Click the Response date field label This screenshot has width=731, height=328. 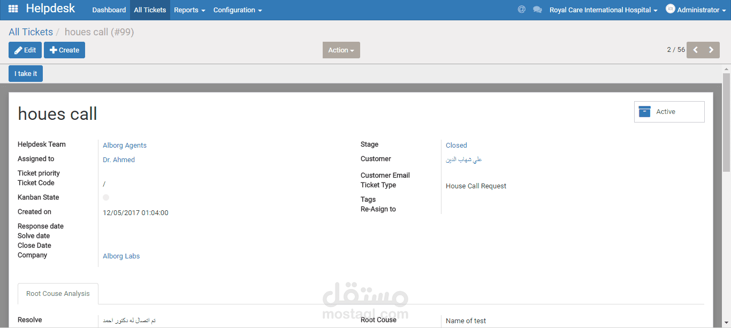[x=41, y=226]
